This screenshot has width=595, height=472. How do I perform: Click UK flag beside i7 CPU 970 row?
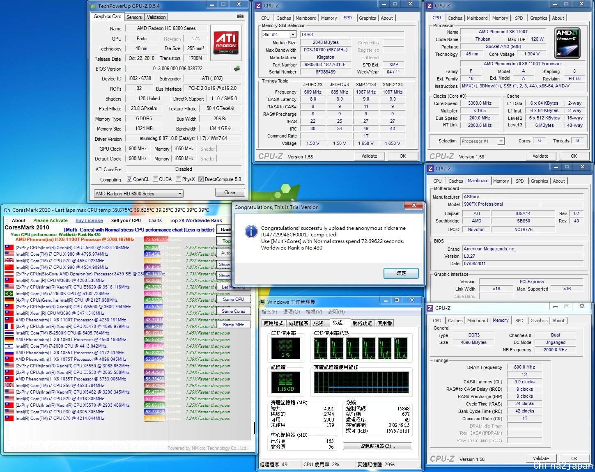9,261
